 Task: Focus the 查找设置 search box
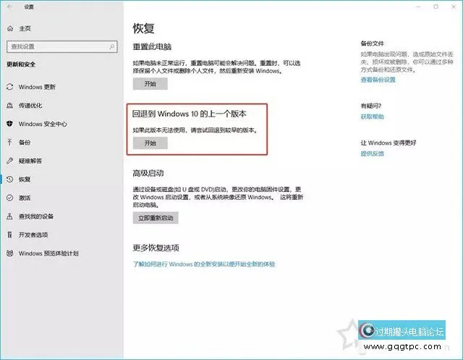pyautogui.click(x=62, y=46)
